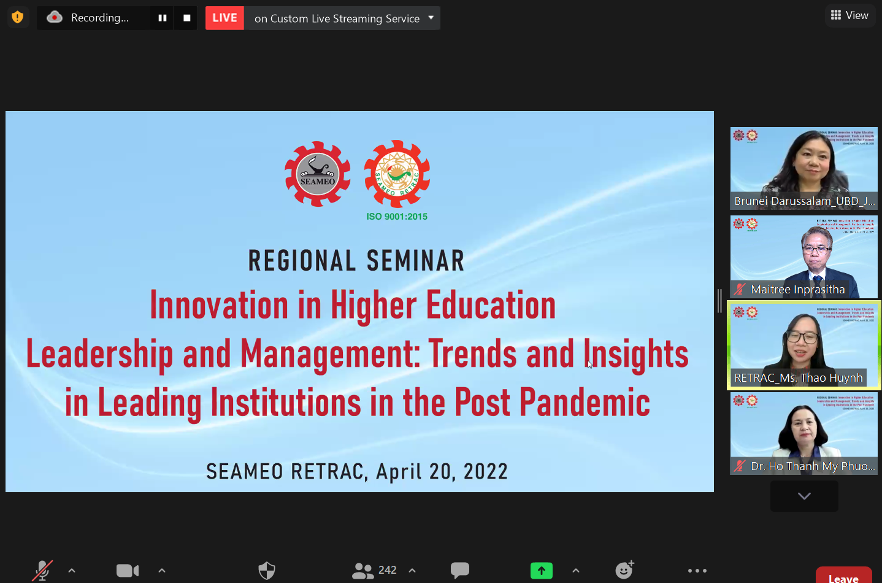The height and width of the screenshot is (583, 882).
Task: Expand share screen options arrow
Action: [576, 571]
